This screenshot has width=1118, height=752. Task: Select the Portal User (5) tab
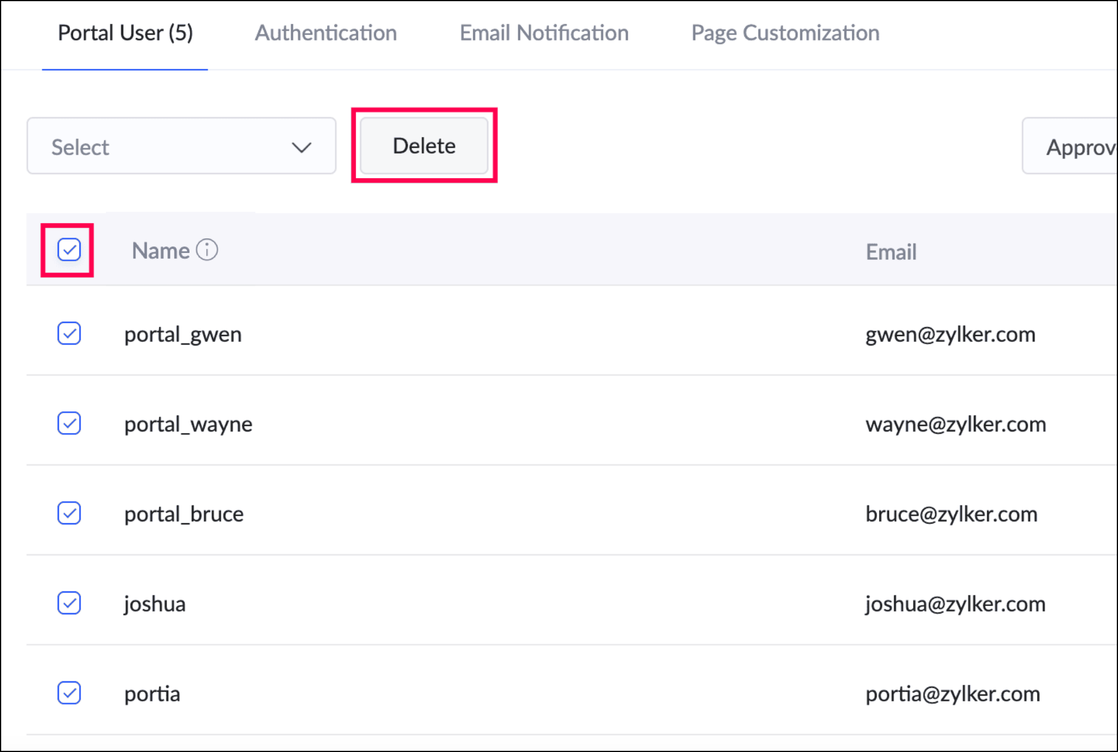click(x=125, y=33)
